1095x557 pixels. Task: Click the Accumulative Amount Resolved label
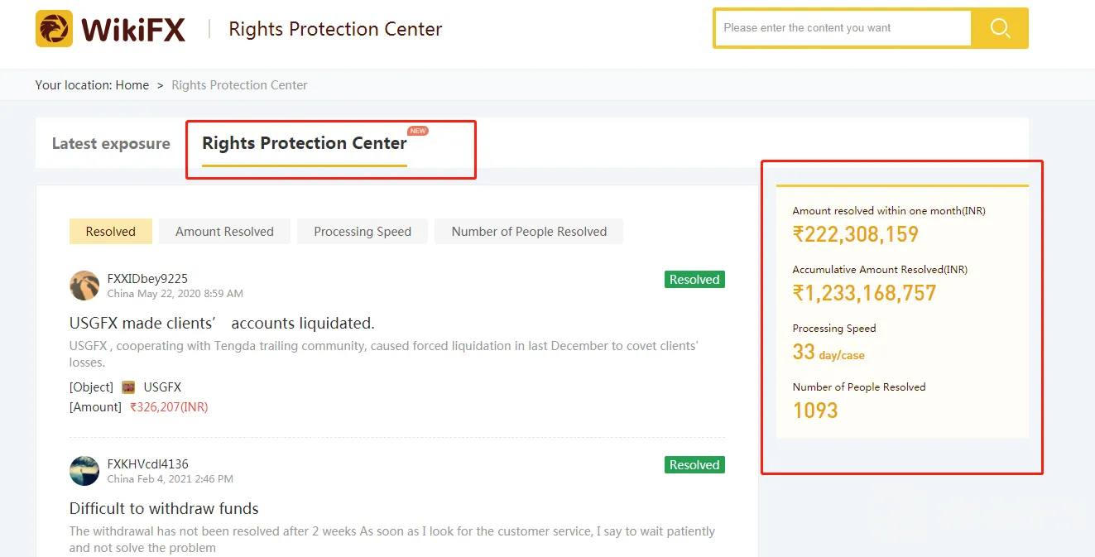pyautogui.click(x=880, y=270)
